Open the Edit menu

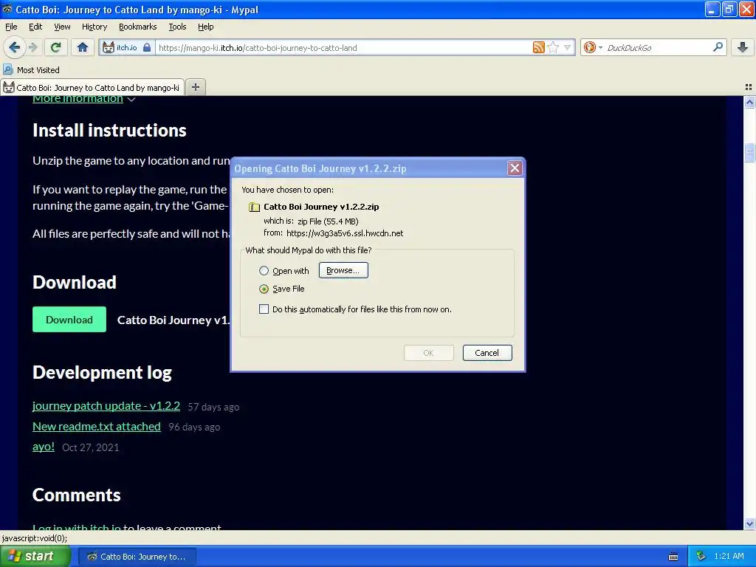[35, 27]
